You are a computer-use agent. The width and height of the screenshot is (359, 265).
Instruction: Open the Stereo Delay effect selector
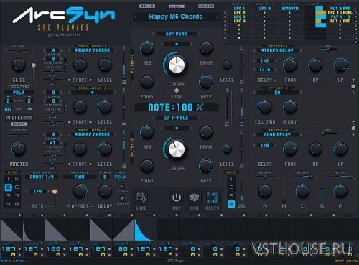point(277,50)
